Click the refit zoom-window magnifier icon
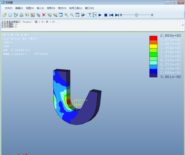The height and width of the screenshot is (155, 185). [77, 15]
